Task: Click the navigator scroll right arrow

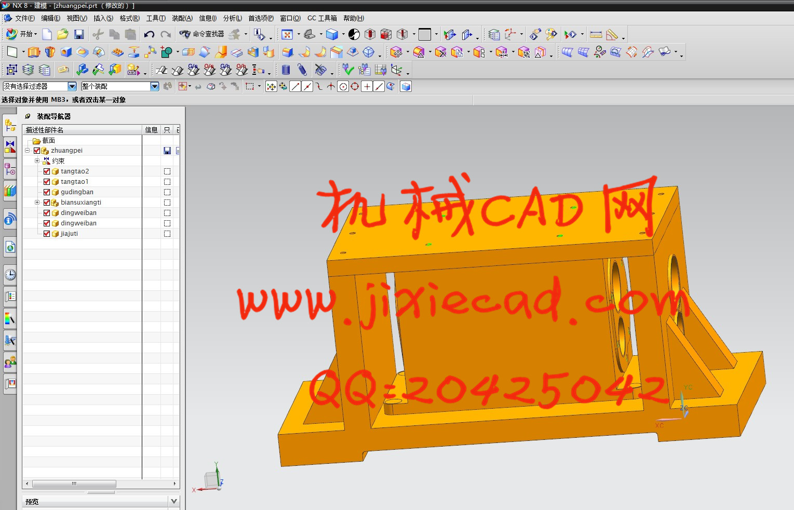Action: coord(175,484)
